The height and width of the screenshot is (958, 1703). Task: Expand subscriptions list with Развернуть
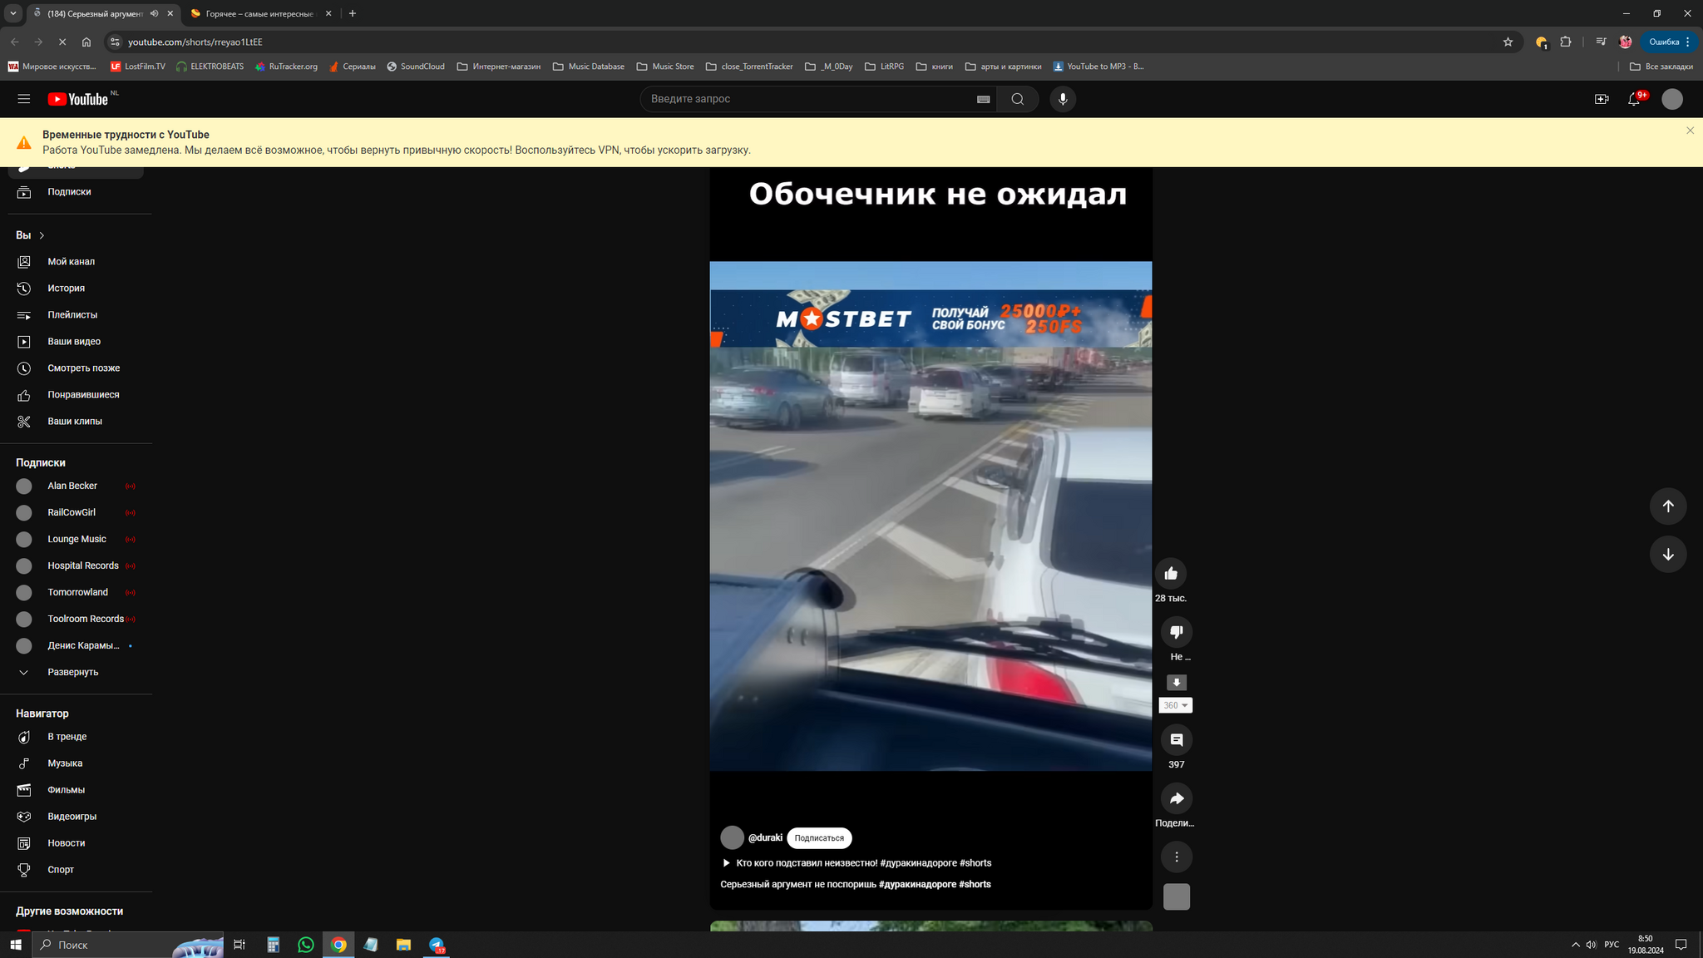point(72,672)
